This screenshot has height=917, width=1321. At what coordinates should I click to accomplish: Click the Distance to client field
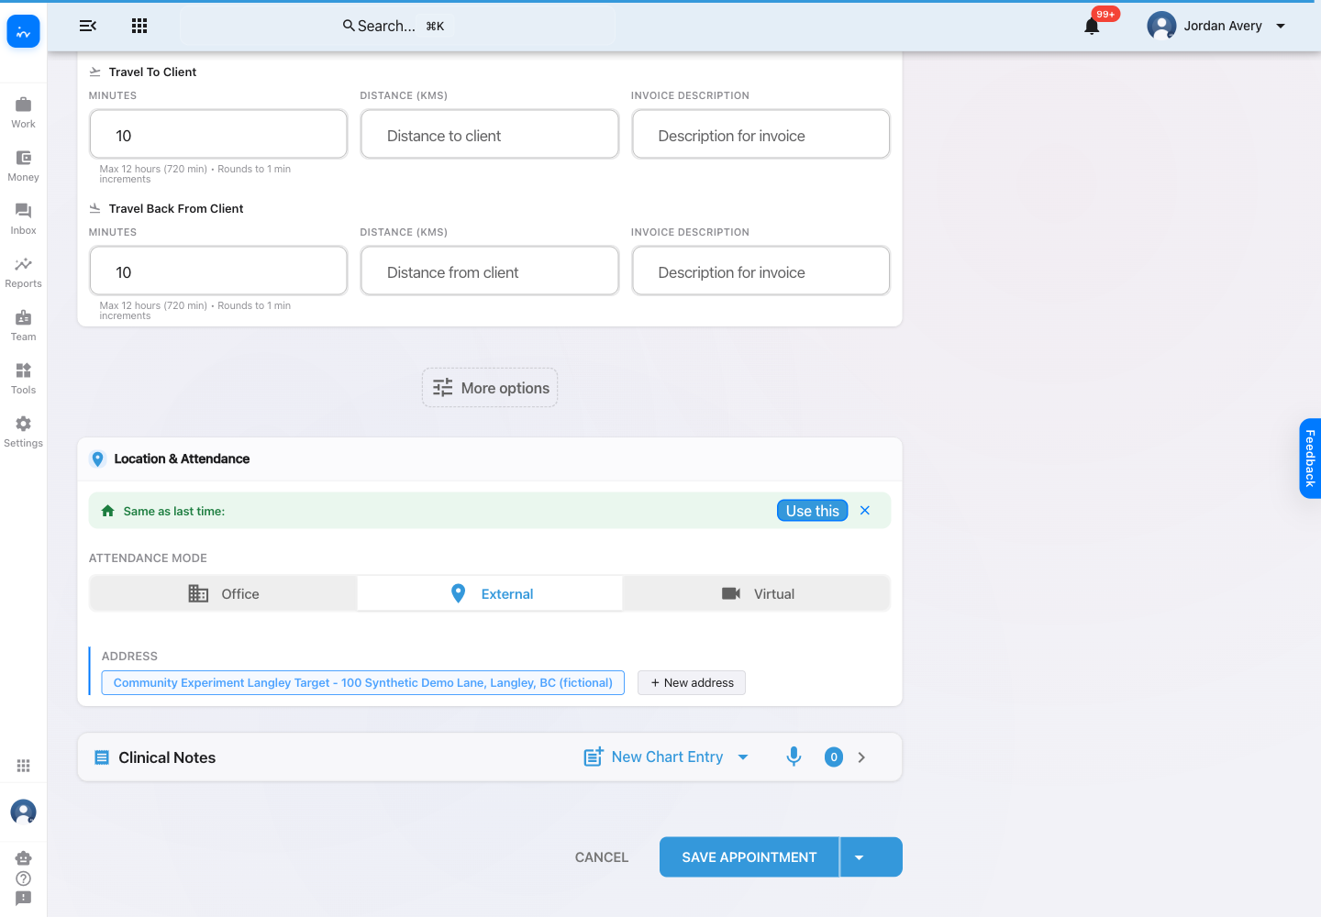coord(490,135)
